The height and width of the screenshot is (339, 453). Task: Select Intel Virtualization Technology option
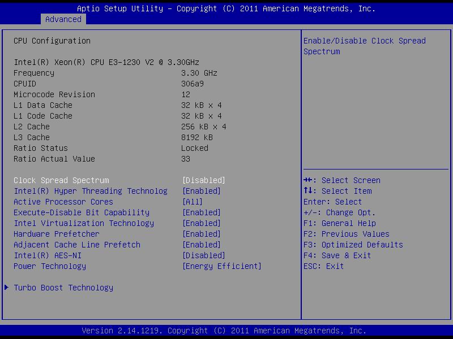pyautogui.click(x=84, y=223)
